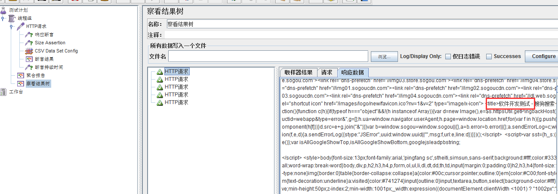
Task: Switch to the 响应数据 tab
Action: (x=352, y=72)
